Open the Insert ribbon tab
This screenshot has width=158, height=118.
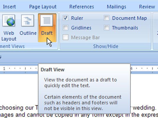pyautogui.click(x=9, y=7)
